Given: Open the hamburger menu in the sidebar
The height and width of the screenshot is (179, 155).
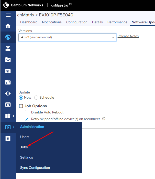Looking at the screenshot, I should (8, 15).
